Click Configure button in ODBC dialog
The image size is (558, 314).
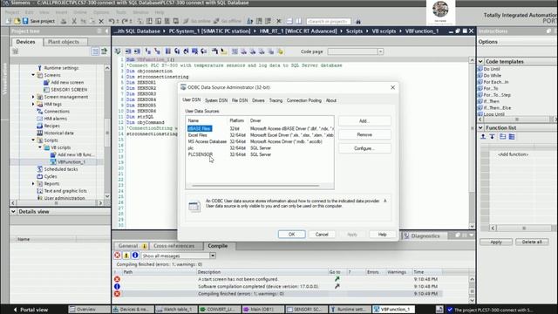[364, 148]
